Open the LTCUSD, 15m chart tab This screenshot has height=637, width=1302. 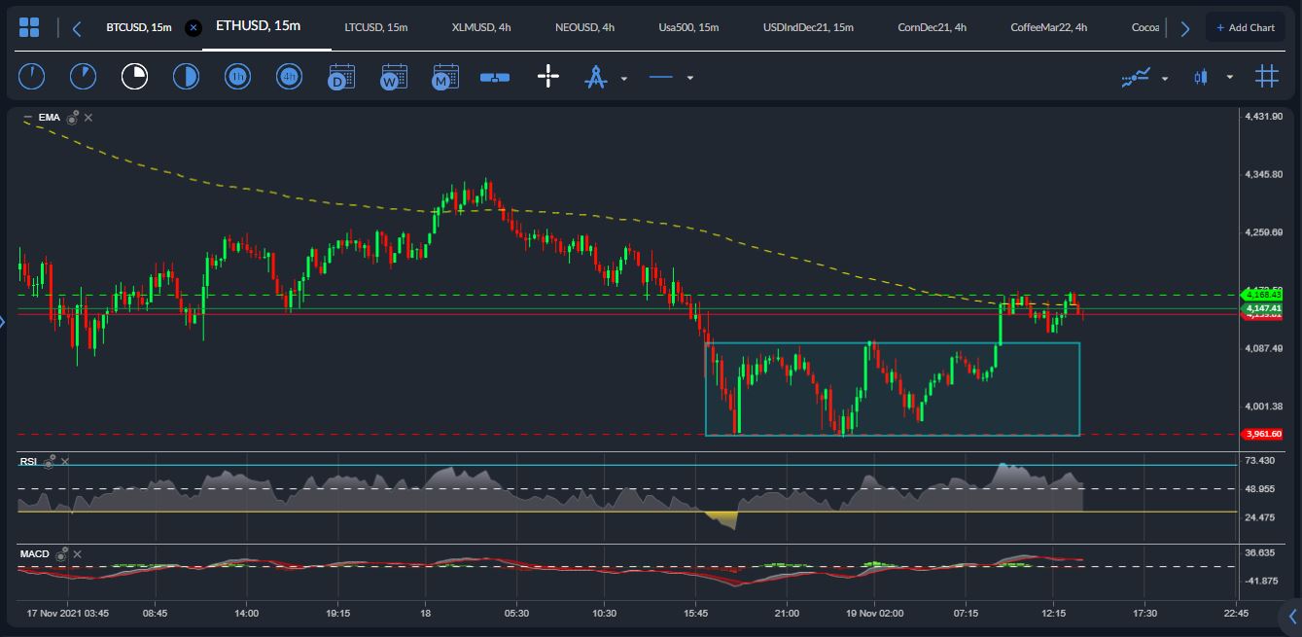375,27
